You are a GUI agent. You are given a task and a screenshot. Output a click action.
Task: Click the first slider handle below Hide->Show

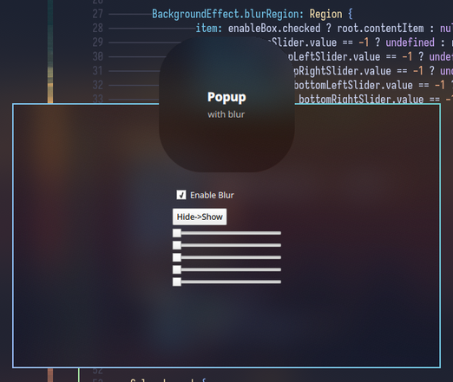click(x=177, y=233)
